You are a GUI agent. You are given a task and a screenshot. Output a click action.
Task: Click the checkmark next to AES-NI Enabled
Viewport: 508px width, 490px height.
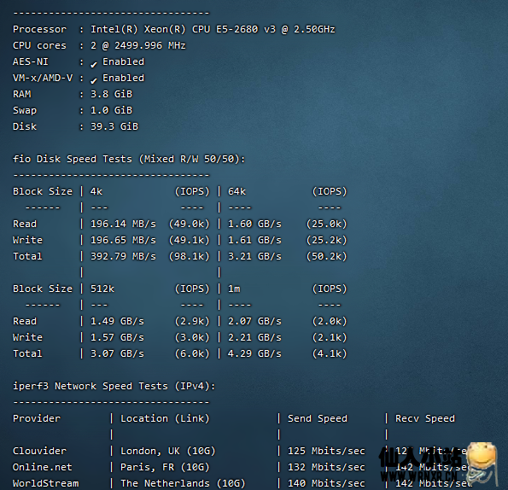pyautogui.click(x=94, y=64)
